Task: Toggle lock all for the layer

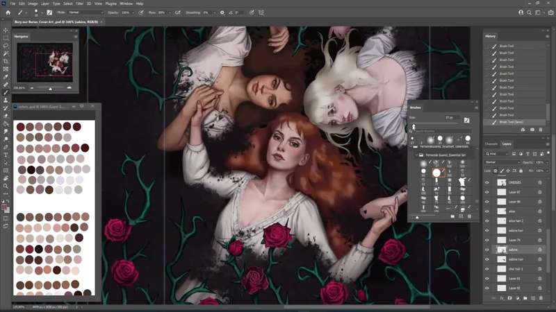Action: [521, 171]
